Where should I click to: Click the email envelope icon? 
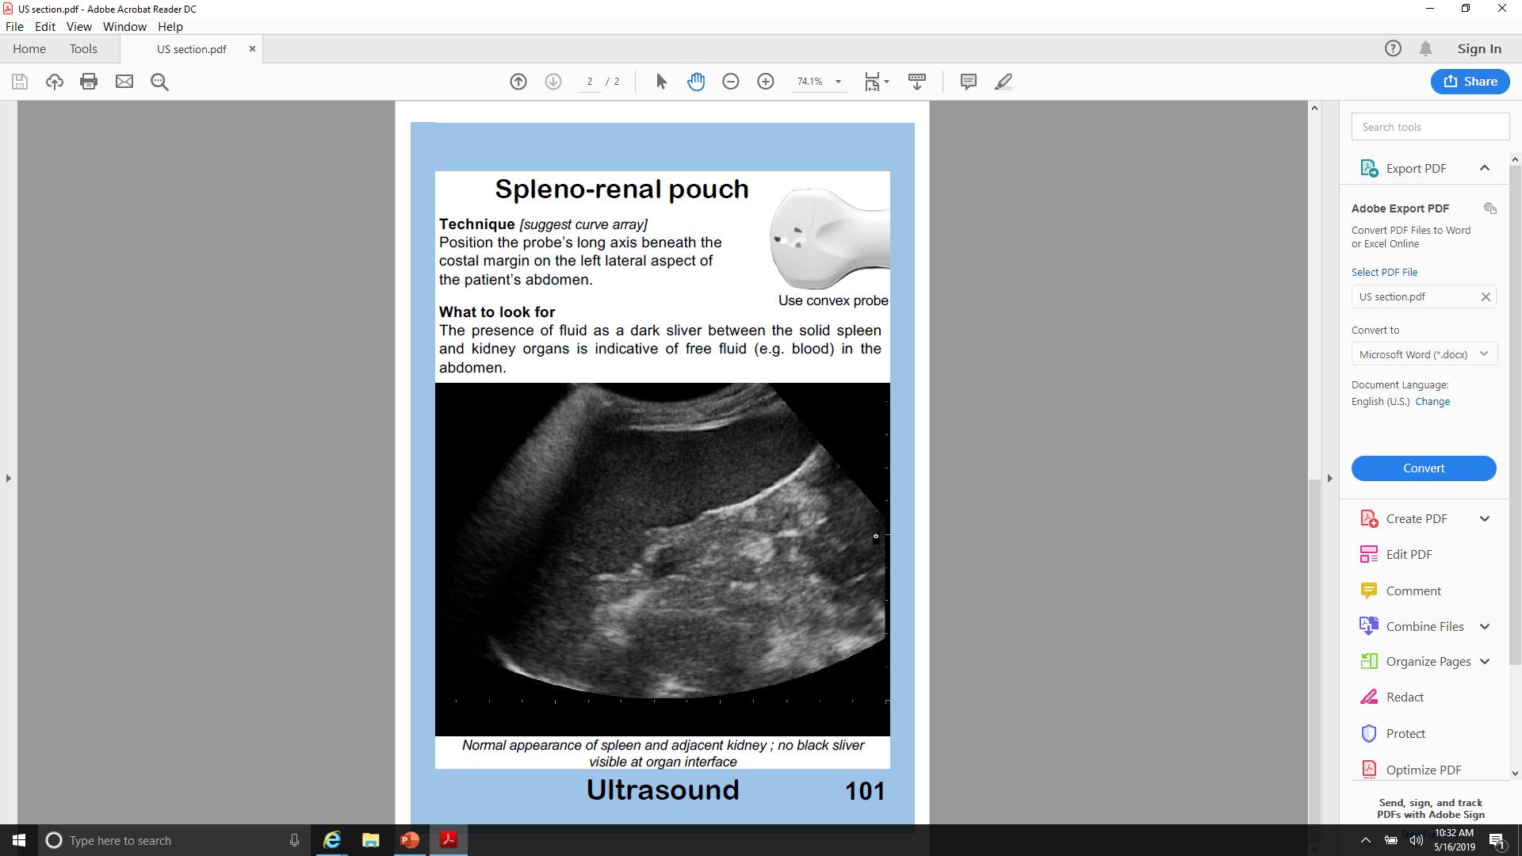coord(124,82)
